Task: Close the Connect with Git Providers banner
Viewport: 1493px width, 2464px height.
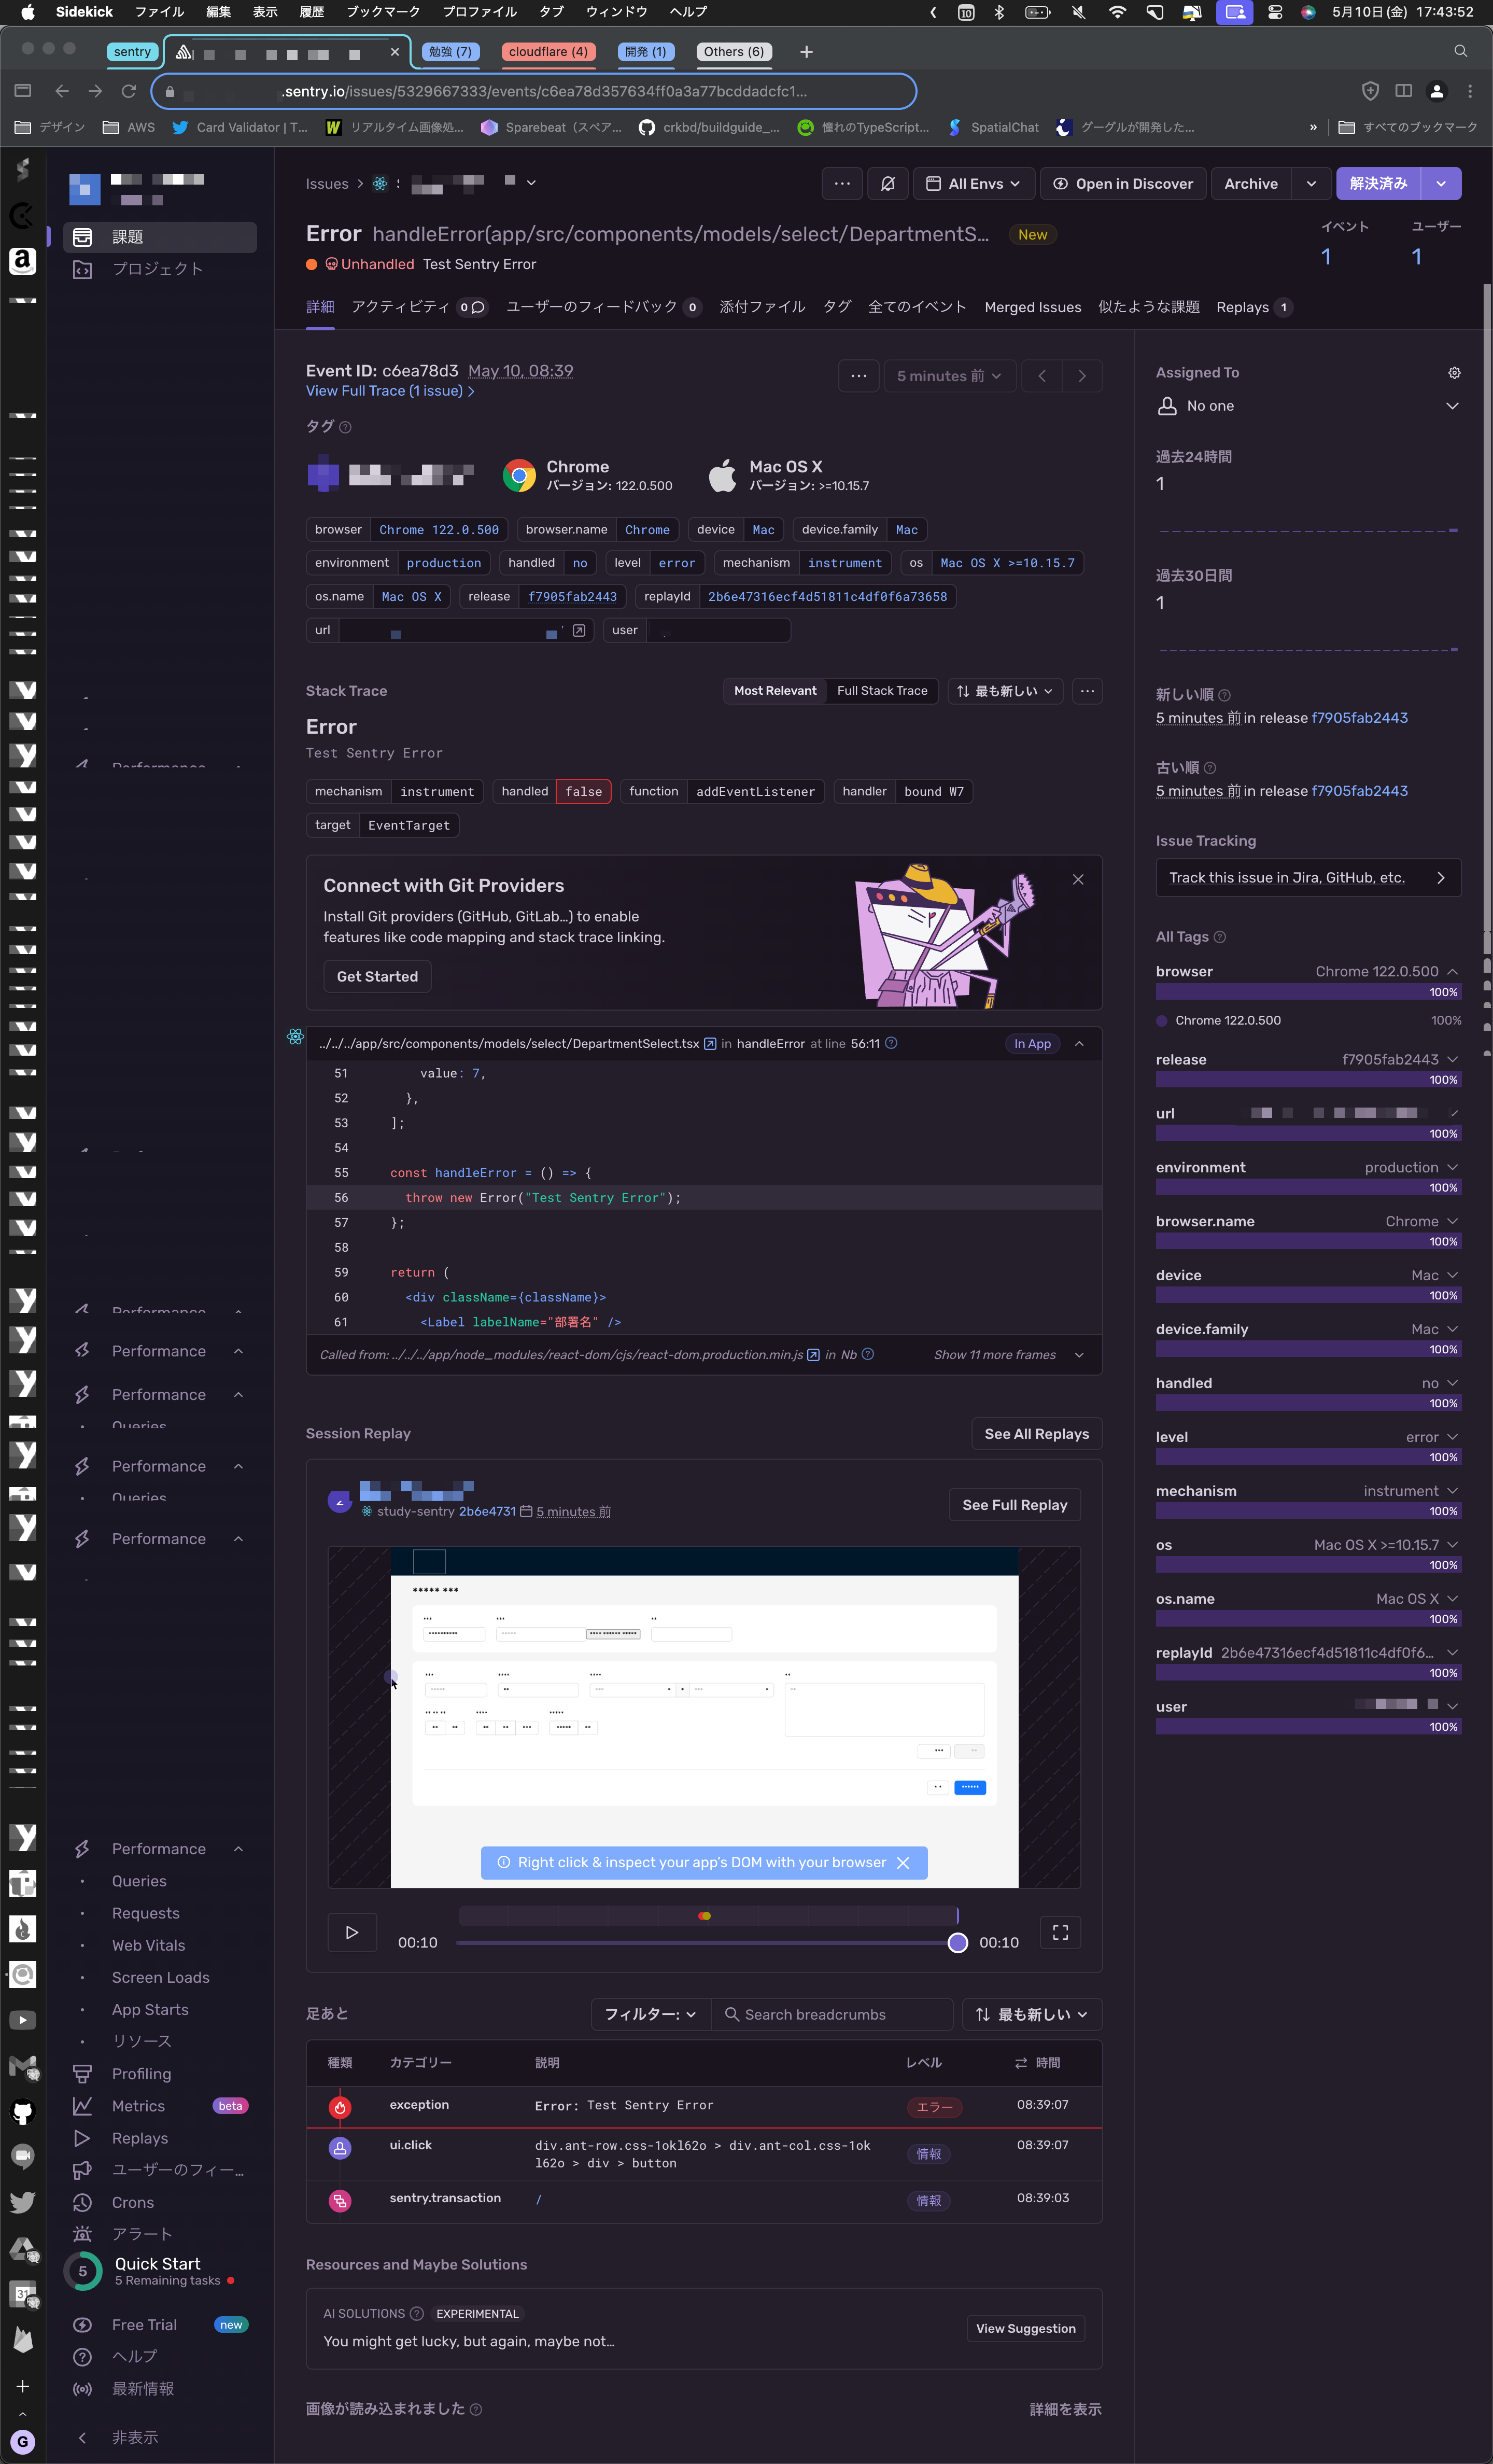Action: [1078, 880]
